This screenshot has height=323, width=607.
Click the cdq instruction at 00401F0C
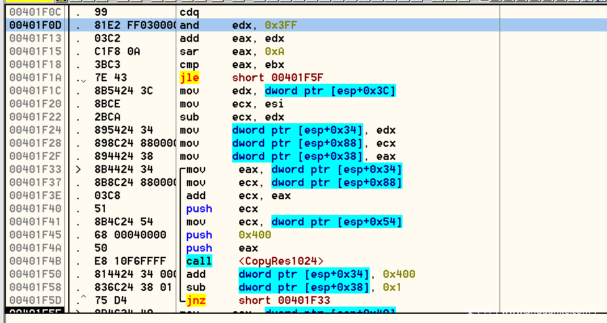coord(189,12)
